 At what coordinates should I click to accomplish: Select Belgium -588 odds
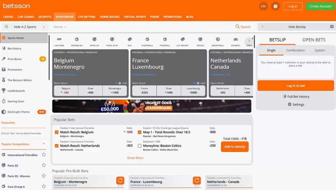pos(66,90)
